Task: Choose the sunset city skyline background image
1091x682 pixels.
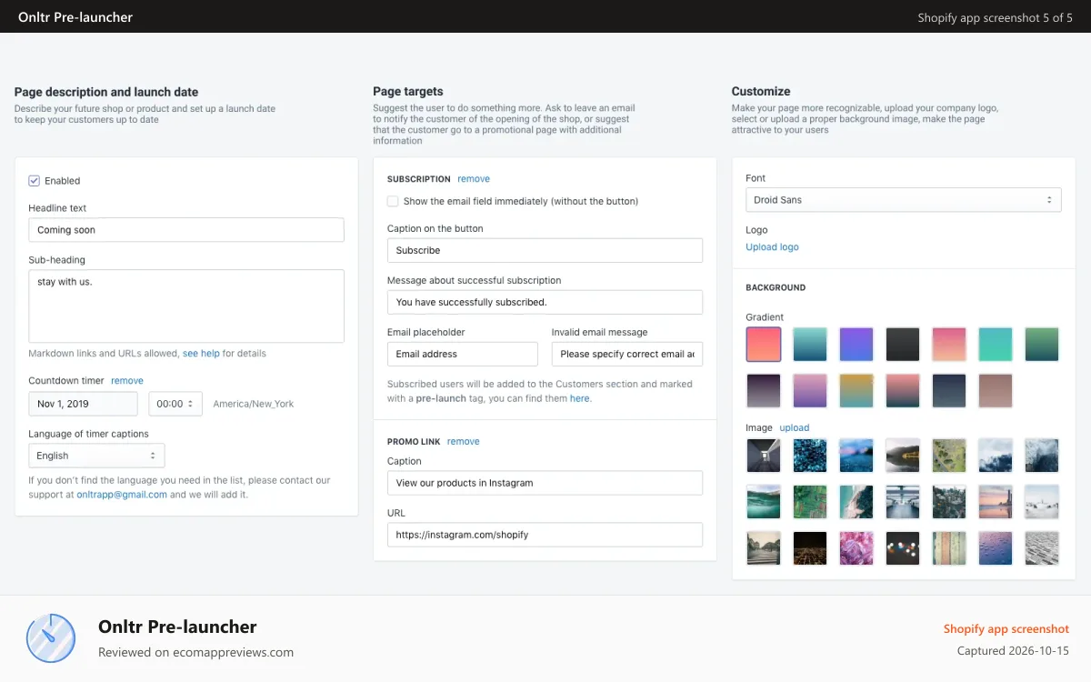Action: pyautogui.click(x=996, y=502)
